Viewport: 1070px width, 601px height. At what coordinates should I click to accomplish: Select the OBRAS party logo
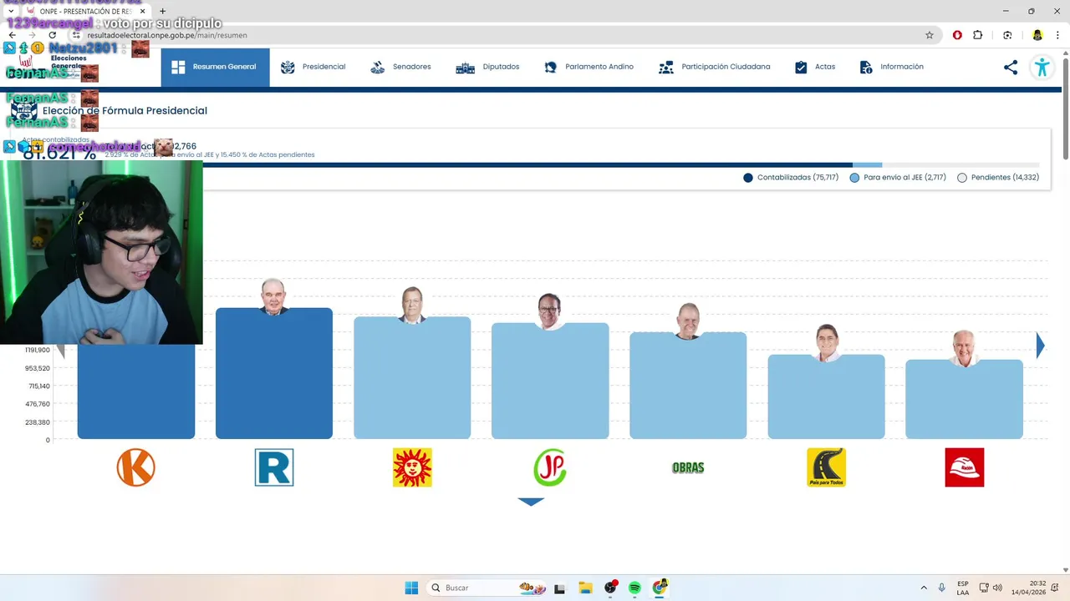(x=688, y=467)
